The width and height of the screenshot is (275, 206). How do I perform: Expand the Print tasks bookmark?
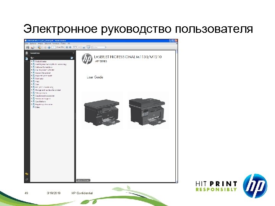[x=32, y=79]
